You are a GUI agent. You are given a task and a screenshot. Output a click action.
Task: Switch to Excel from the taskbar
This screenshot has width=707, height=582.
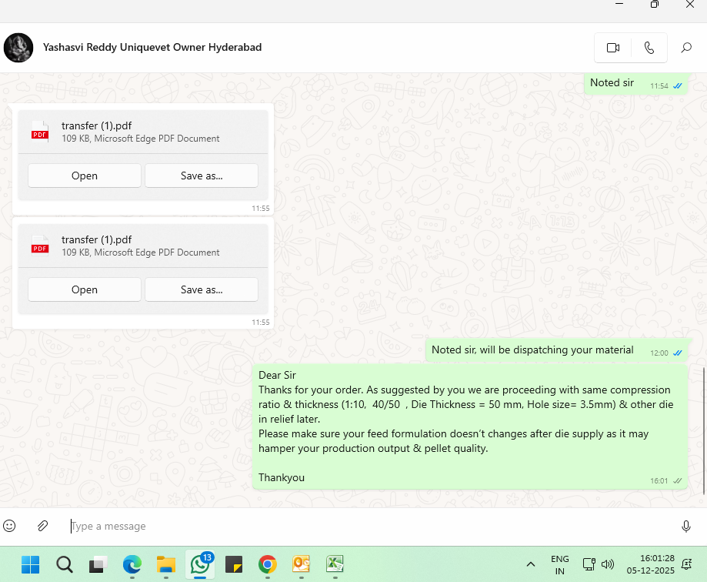click(335, 564)
